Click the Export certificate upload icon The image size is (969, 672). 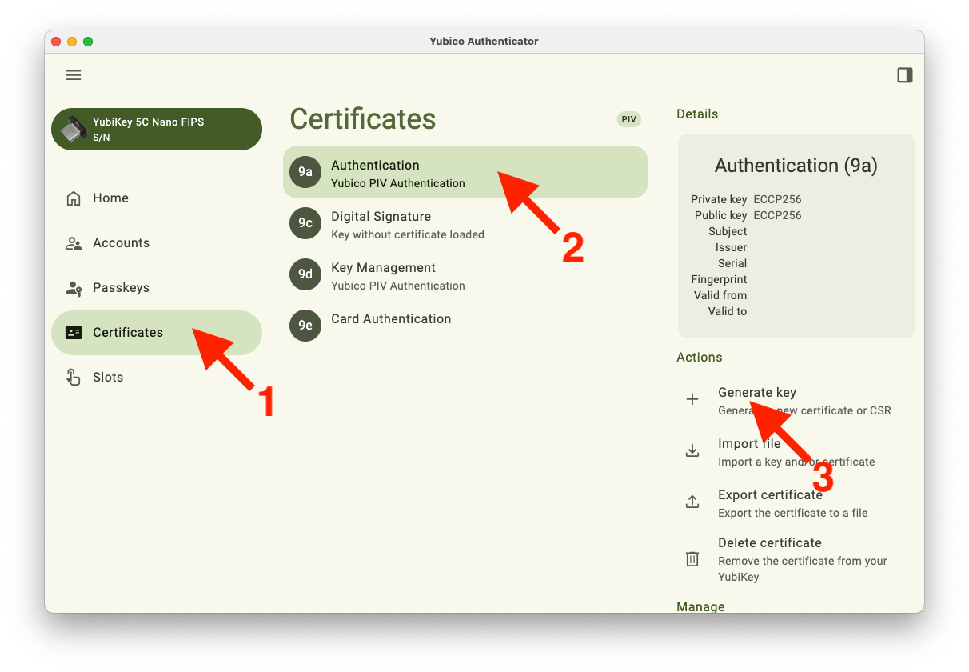pyautogui.click(x=692, y=502)
